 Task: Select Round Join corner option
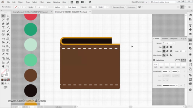[167, 51]
